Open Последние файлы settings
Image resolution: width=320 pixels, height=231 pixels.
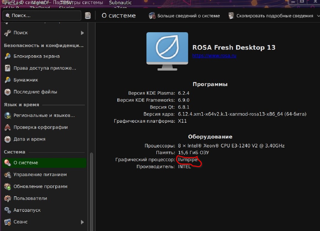tap(44, 92)
